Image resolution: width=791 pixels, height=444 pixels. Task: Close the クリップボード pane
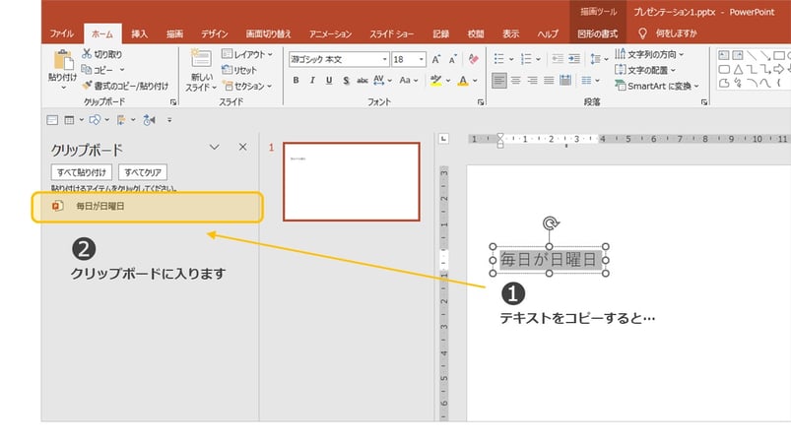(242, 147)
